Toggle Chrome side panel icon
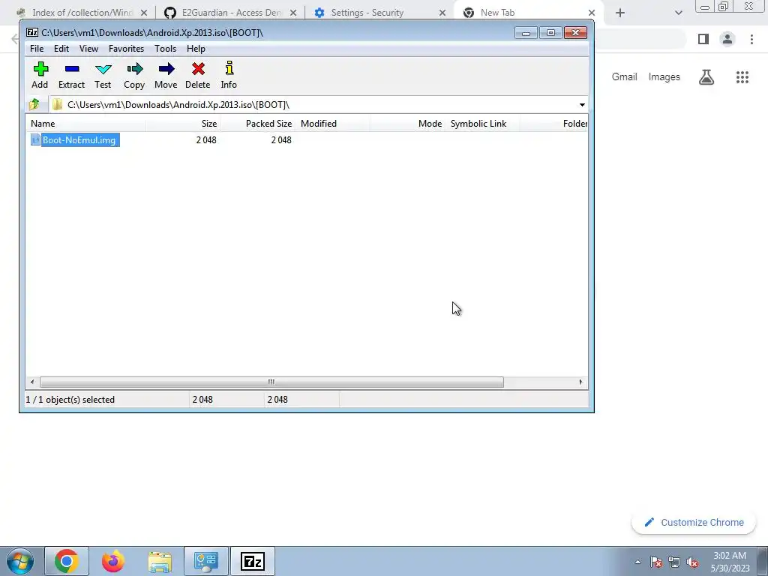 point(703,39)
